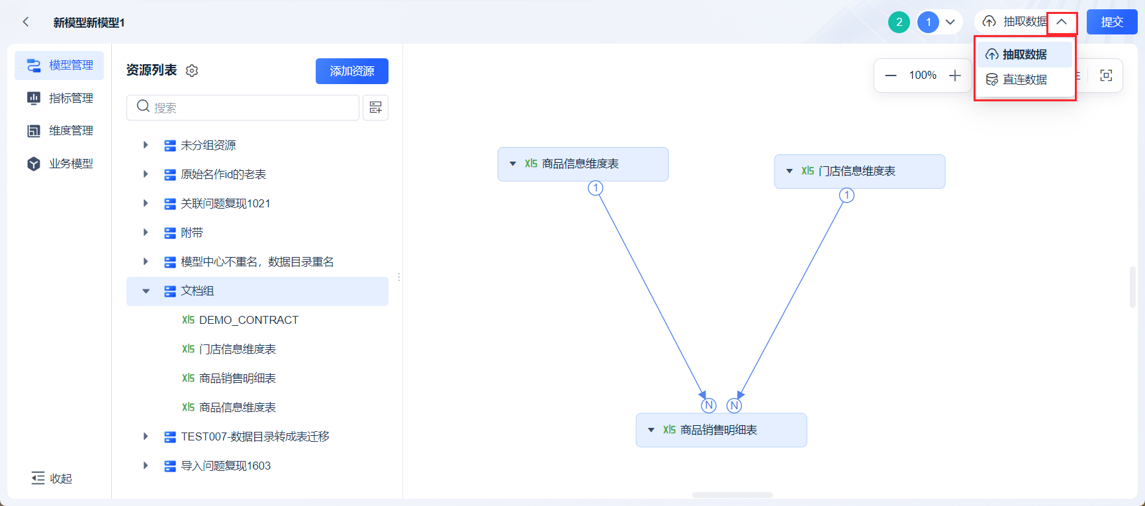Collapse the 文档组 resource group

(146, 291)
